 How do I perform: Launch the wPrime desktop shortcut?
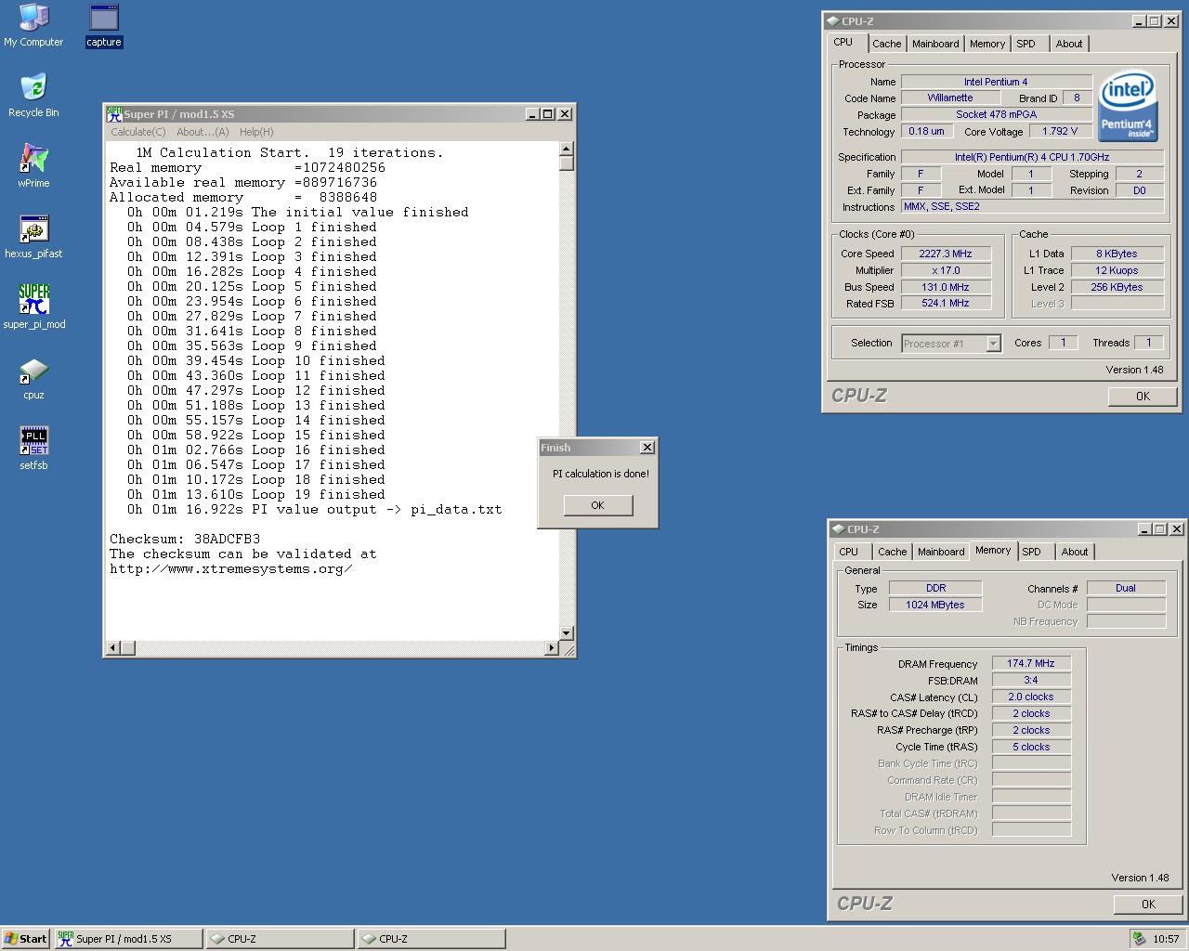point(33,167)
